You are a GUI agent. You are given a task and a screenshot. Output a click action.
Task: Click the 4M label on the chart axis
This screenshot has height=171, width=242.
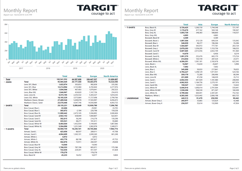6,42
